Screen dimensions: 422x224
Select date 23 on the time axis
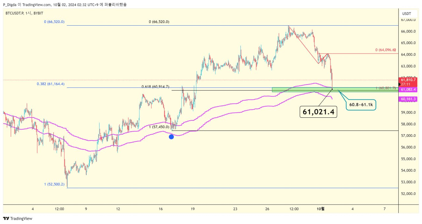[x=235, y=209]
